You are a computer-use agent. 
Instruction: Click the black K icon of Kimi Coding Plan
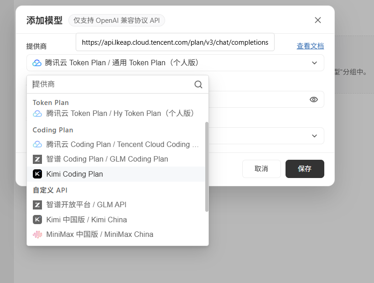coord(37,174)
